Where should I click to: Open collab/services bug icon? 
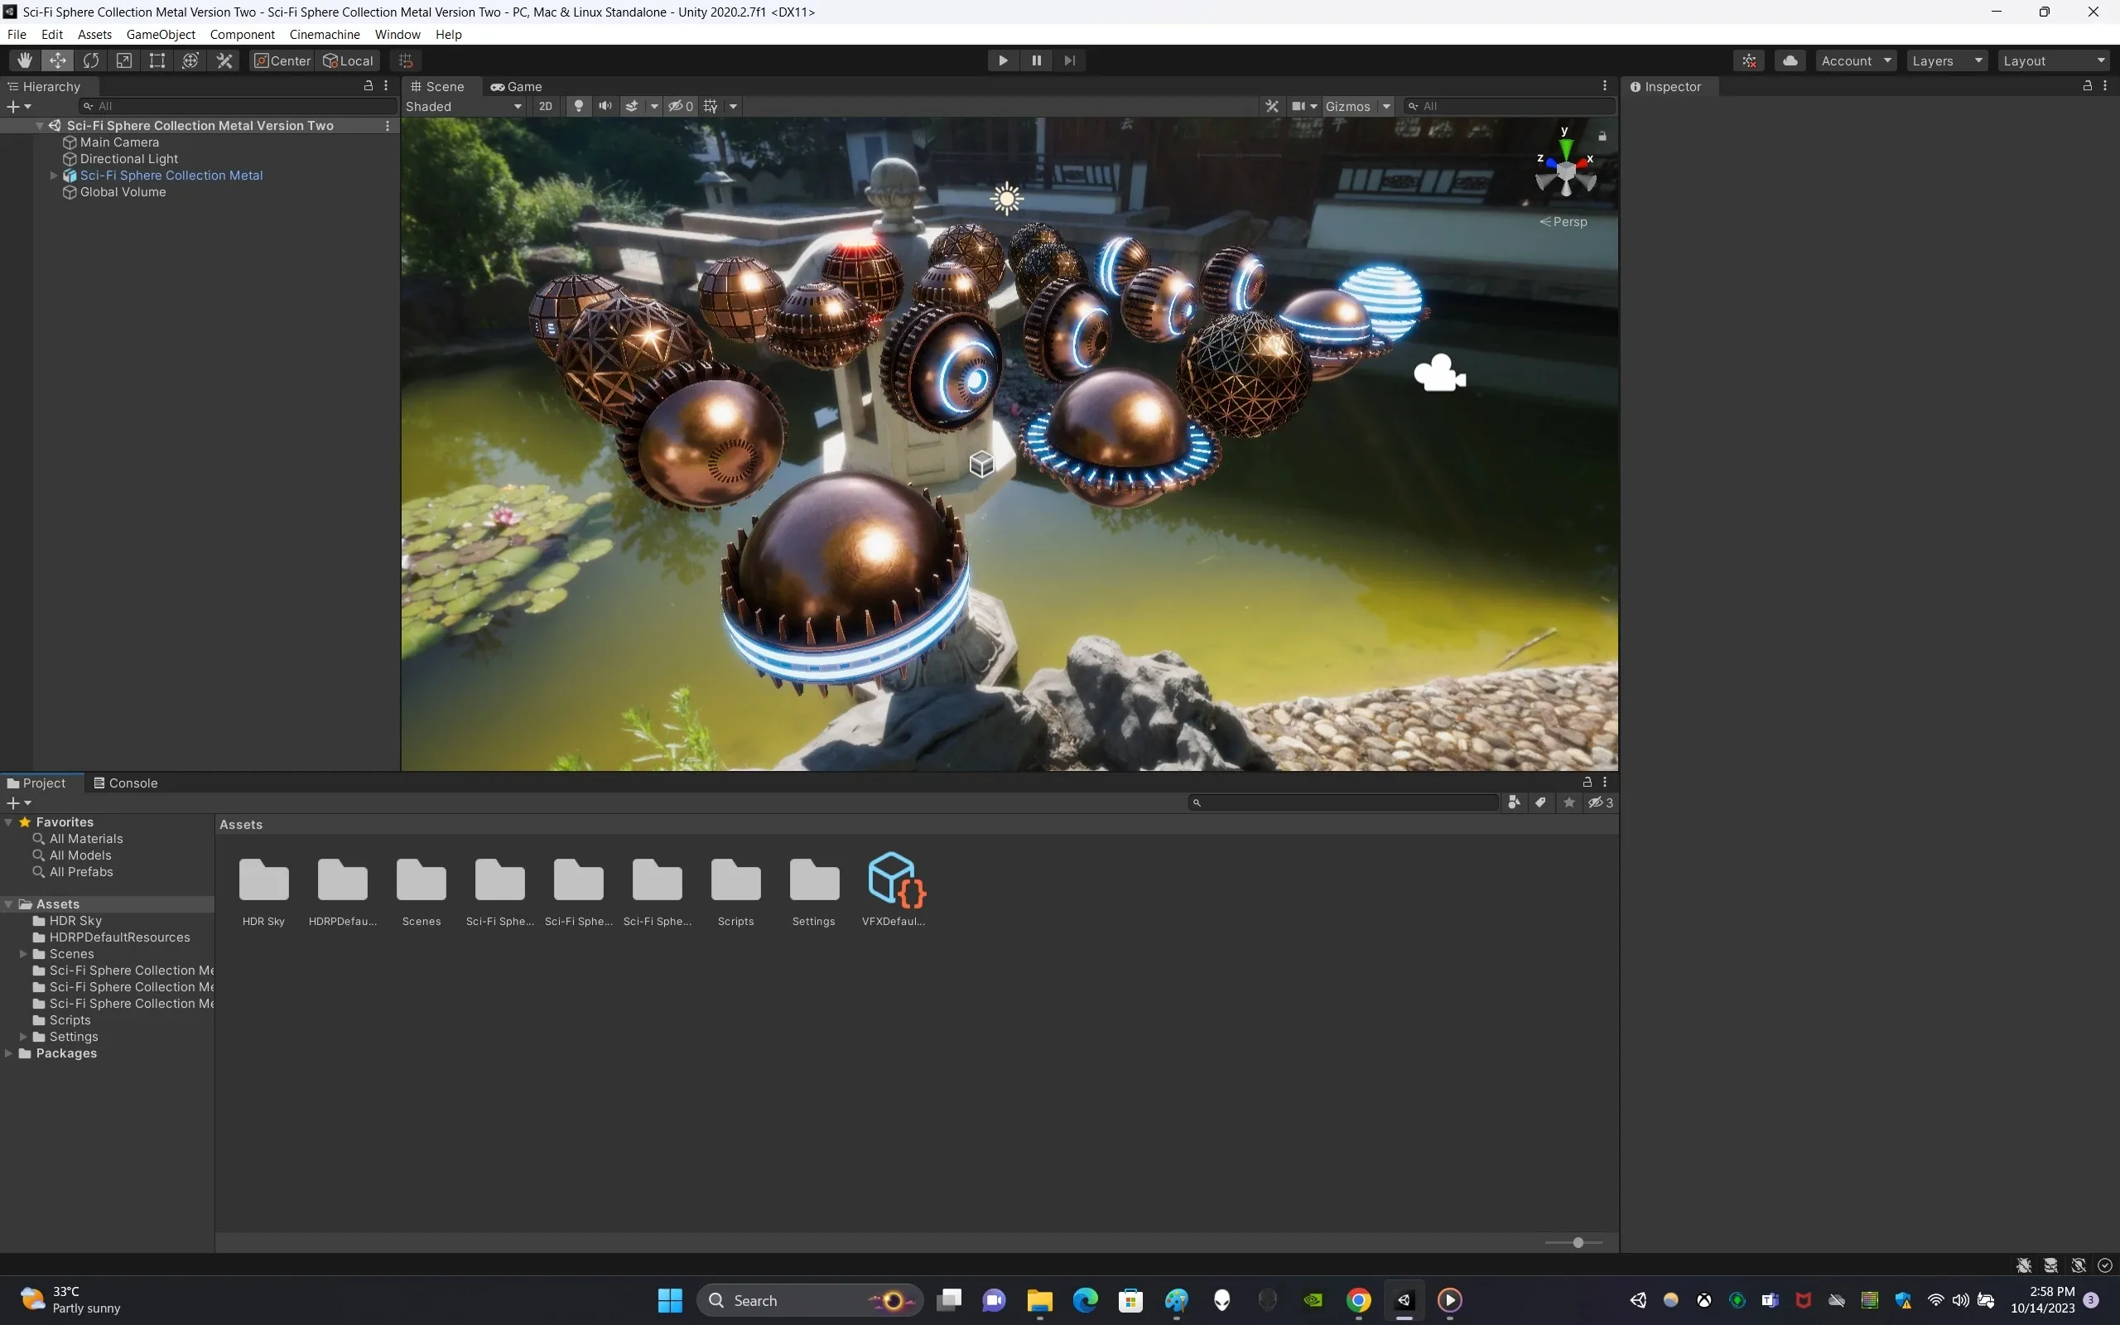pyautogui.click(x=1750, y=60)
